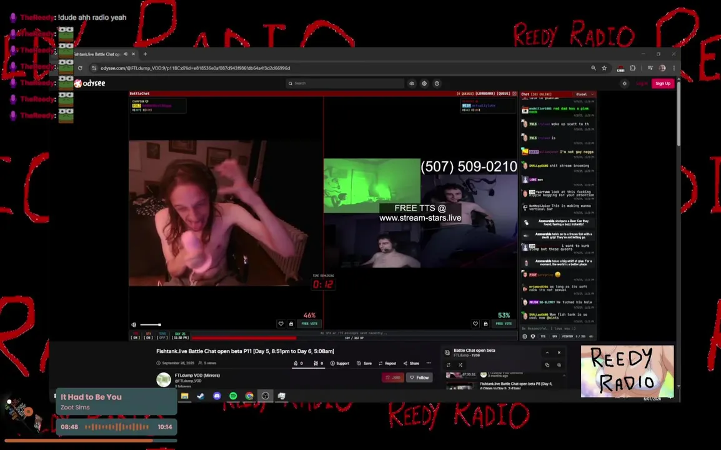721x450 pixels.
Task: Mute the tab via its speaker icon
Action: point(126,54)
